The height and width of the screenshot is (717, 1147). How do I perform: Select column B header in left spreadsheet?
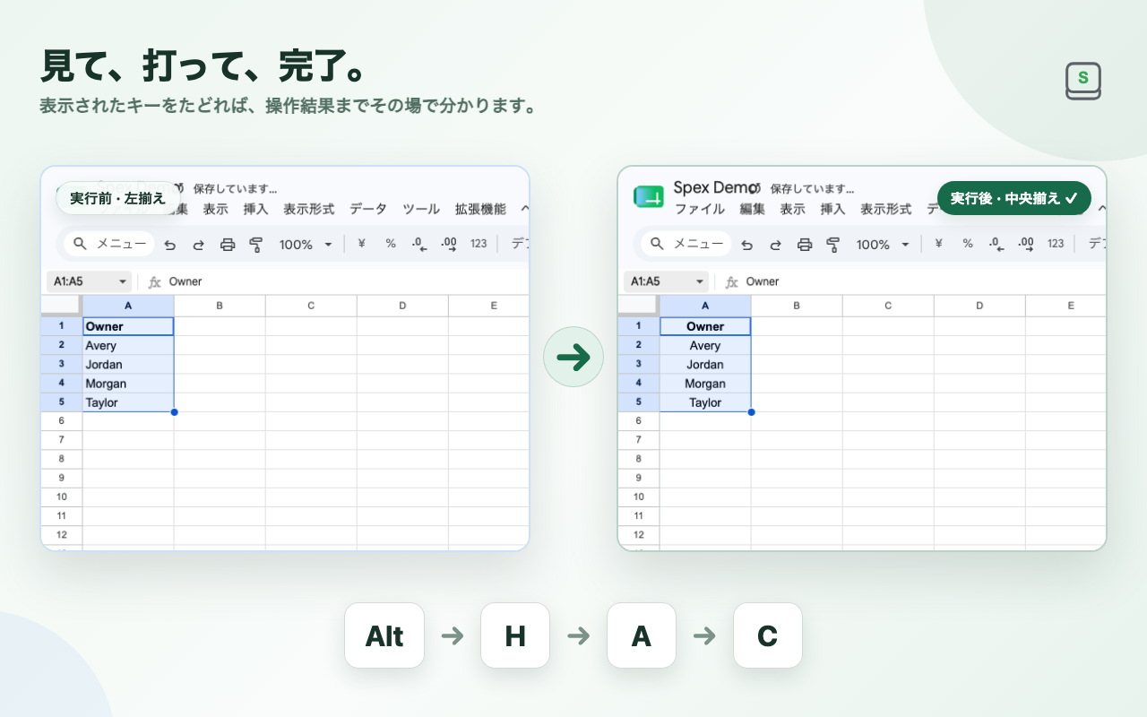coord(220,306)
